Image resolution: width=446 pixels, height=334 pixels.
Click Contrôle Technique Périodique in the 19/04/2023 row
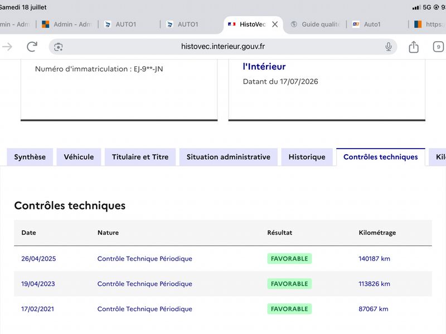click(x=144, y=284)
